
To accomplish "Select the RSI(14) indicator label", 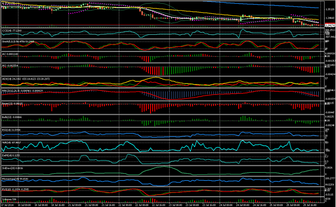I will click(11, 130).
